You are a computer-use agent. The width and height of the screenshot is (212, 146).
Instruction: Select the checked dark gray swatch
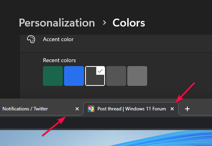[95, 76]
